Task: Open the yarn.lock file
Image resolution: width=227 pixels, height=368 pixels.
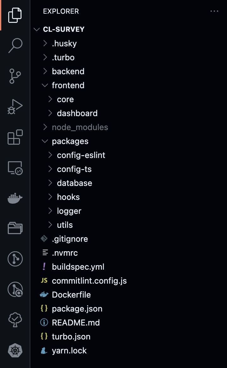Action: tap(69, 351)
